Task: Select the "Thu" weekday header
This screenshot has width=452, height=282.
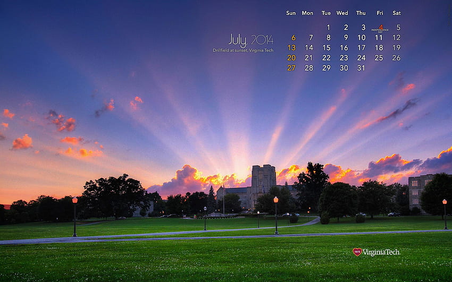Action: tap(361, 13)
